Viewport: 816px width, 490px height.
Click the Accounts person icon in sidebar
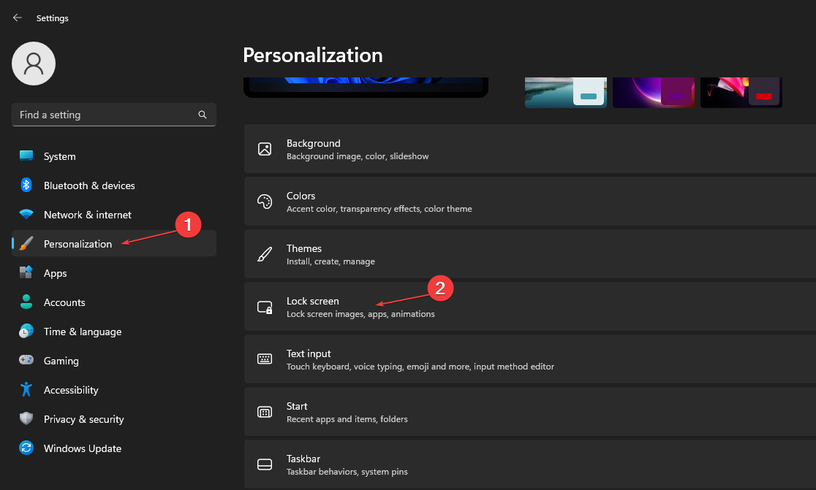pos(26,302)
